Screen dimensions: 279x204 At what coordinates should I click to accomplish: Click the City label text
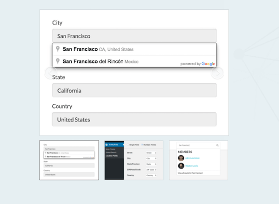57,23
